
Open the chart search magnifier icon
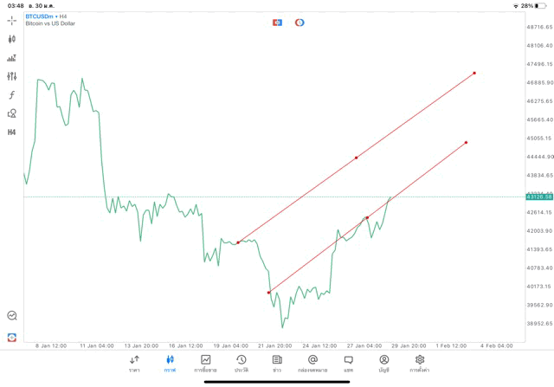coord(11,316)
